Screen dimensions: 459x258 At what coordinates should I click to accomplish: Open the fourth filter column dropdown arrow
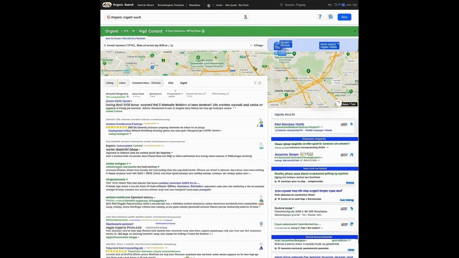pos(182,94)
